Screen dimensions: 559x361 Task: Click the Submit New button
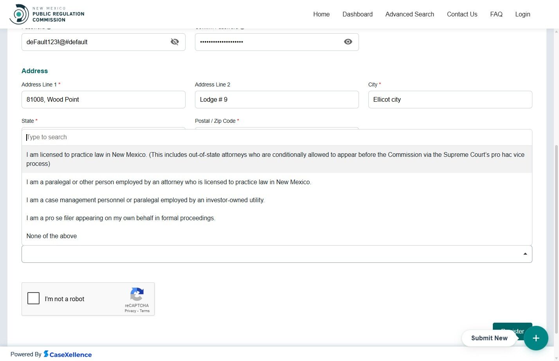[489, 338]
